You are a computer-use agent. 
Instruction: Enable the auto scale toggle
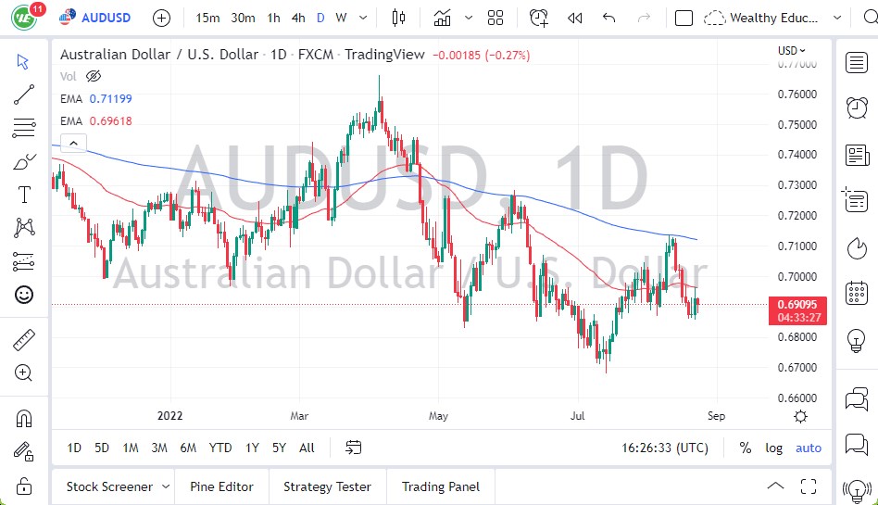coord(809,448)
